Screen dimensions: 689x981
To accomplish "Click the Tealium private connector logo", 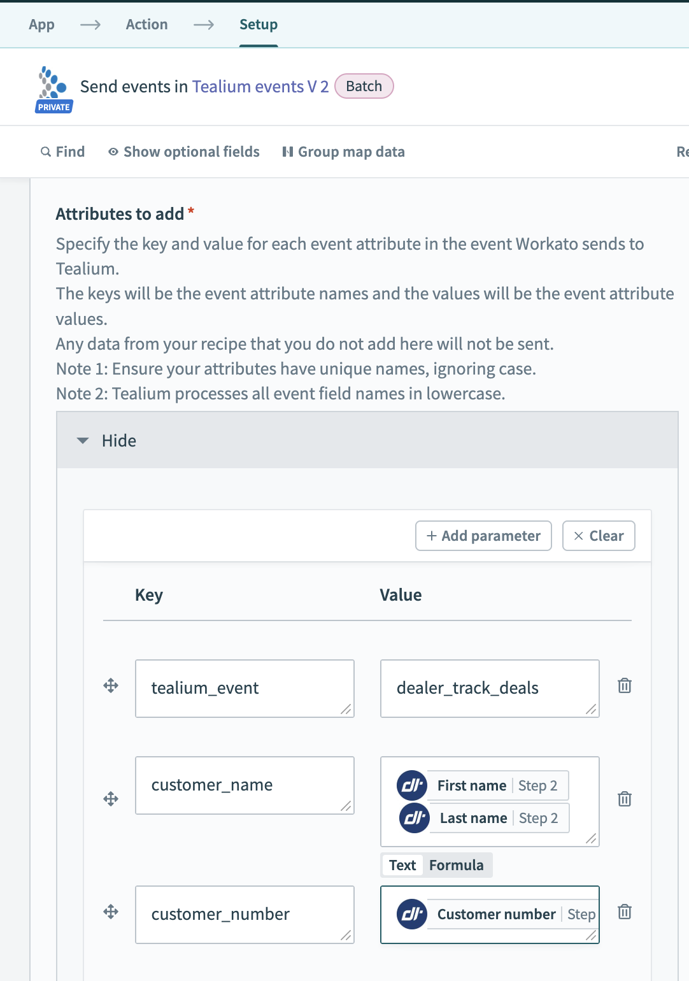I will (x=53, y=89).
